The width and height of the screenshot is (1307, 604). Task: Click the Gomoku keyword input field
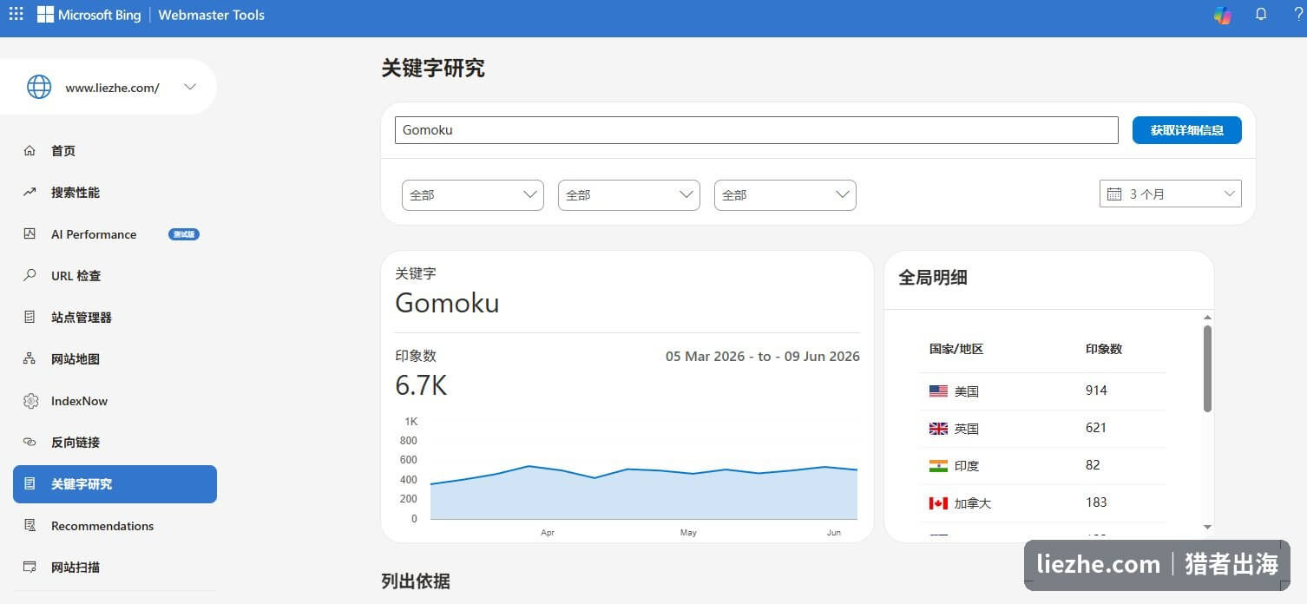[x=757, y=130]
